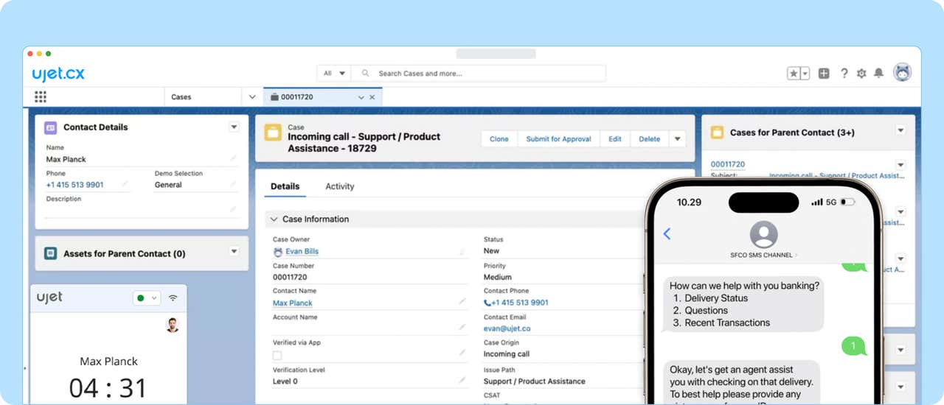Image resolution: width=944 pixels, height=405 pixels.
Task: Click the favorites star icon
Action: pos(794,74)
